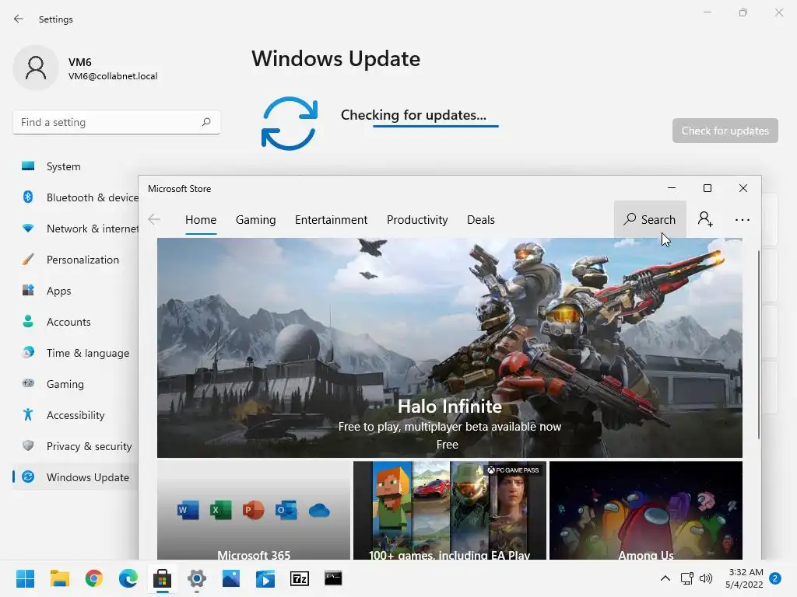Launch Google Chrome from taskbar
Image resolution: width=797 pixels, height=597 pixels.
94,578
